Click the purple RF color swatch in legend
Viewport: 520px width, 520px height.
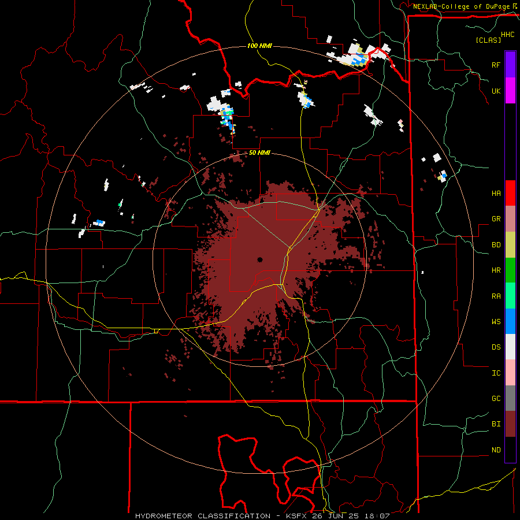tap(510, 65)
